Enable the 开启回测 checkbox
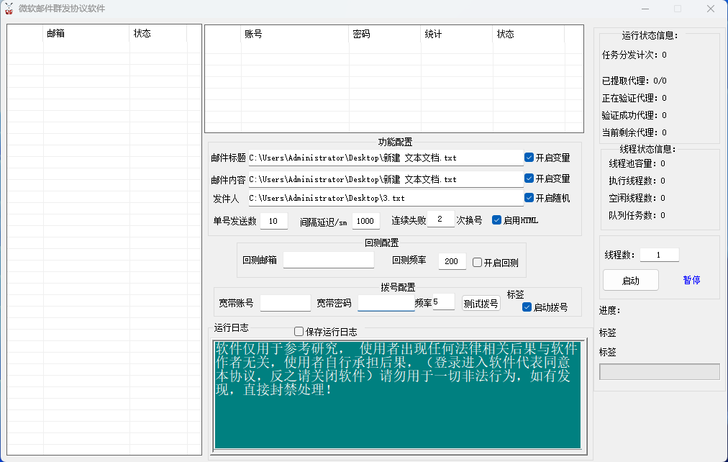The width and height of the screenshot is (728, 462). click(x=477, y=263)
